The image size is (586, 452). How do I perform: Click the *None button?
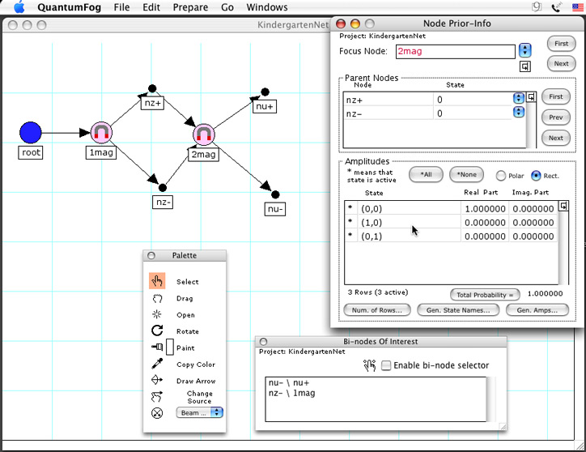466,174
